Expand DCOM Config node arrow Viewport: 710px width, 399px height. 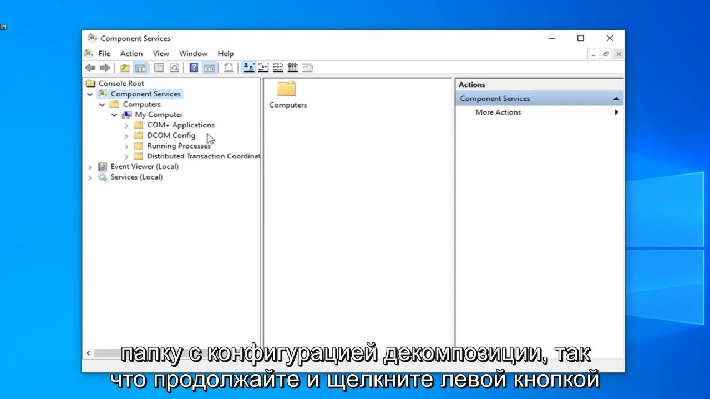click(126, 136)
